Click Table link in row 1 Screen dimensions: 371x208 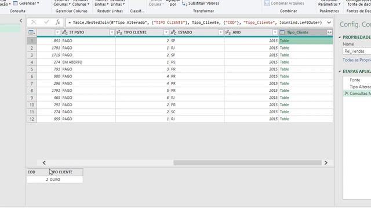pos(284,41)
